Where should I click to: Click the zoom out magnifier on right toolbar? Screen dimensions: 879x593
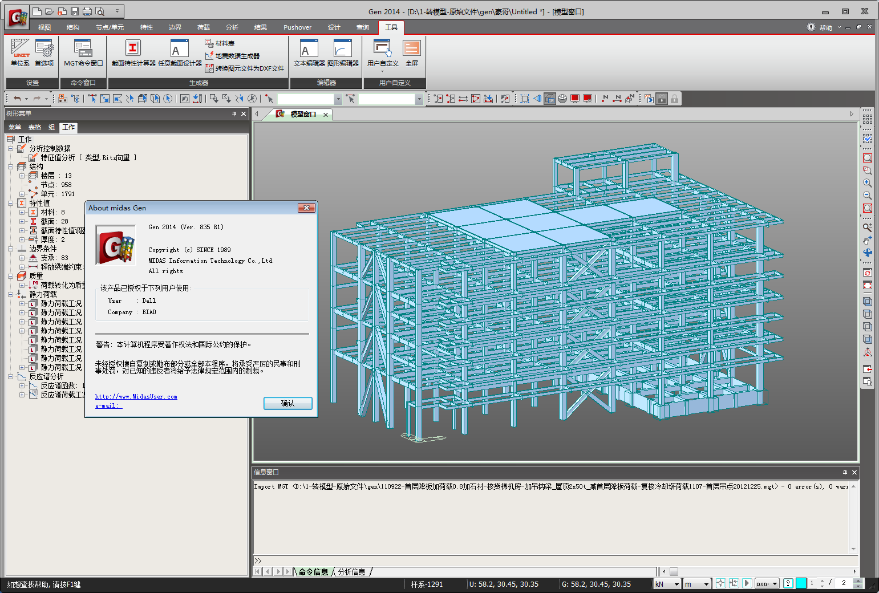[x=868, y=196]
